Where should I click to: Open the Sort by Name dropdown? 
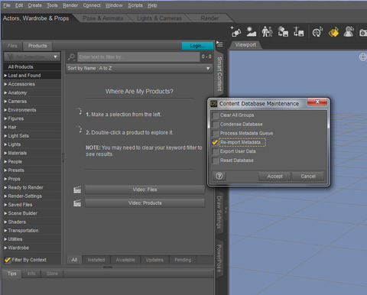point(139,68)
